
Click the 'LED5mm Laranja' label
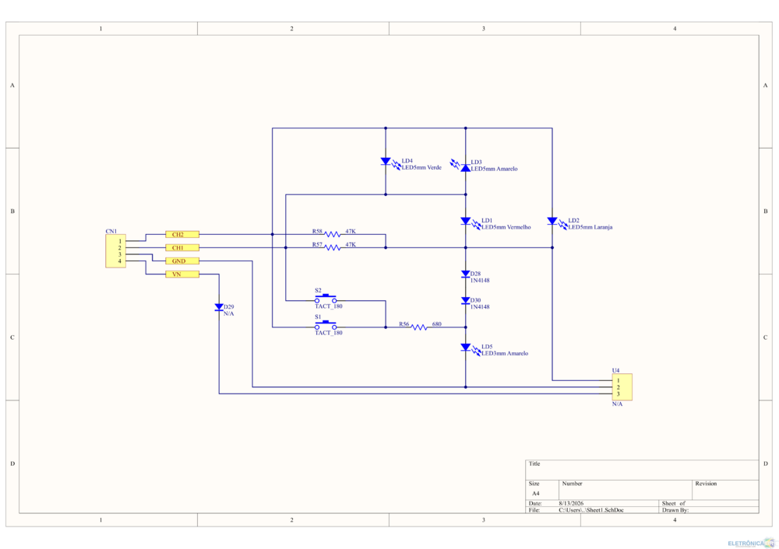pos(590,227)
